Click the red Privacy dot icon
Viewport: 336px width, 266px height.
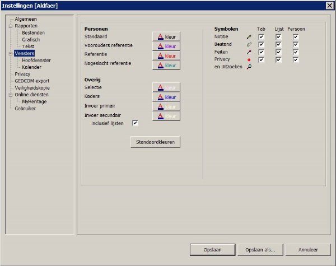click(249, 59)
